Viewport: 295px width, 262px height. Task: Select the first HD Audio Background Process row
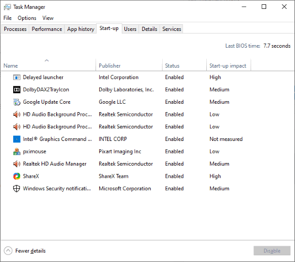[x=147, y=114]
